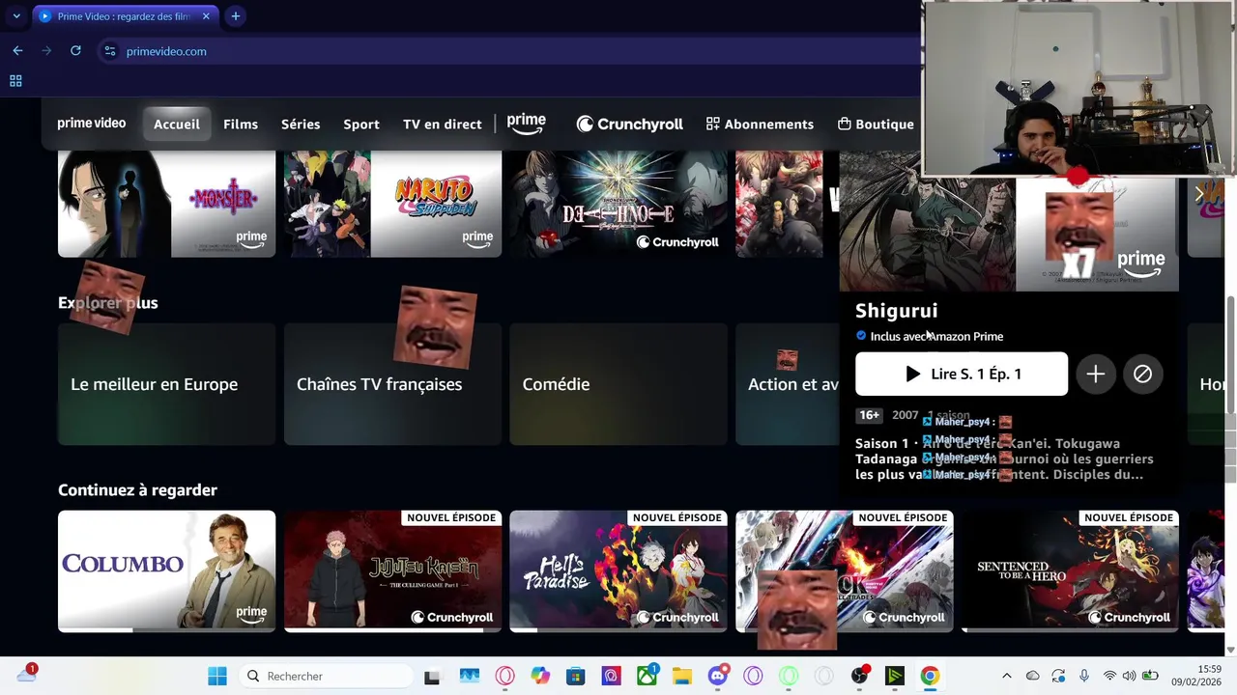This screenshot has height=695, width=1237.
Task: Open the Crunchyroll channel link
Action: coord(629,124)
